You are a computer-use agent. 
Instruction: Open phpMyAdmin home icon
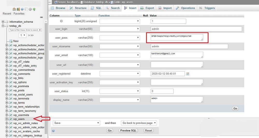coord(14,9)
